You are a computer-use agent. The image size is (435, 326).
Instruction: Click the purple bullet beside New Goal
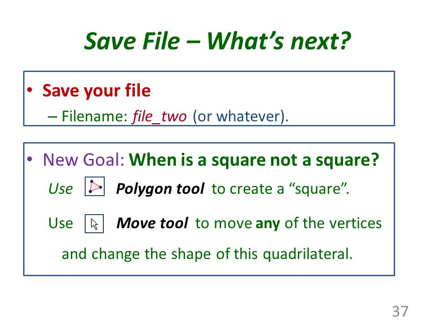click(30, 159)
